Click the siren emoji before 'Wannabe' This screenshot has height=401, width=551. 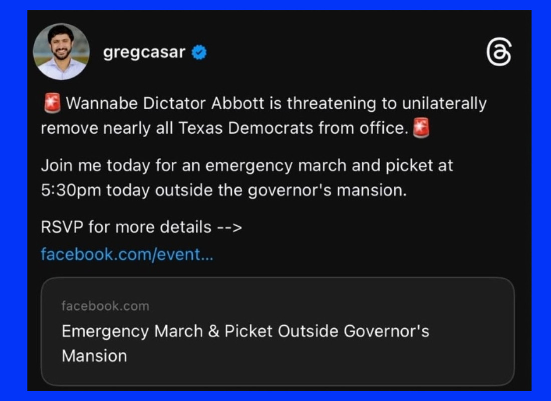coord(52,103)
